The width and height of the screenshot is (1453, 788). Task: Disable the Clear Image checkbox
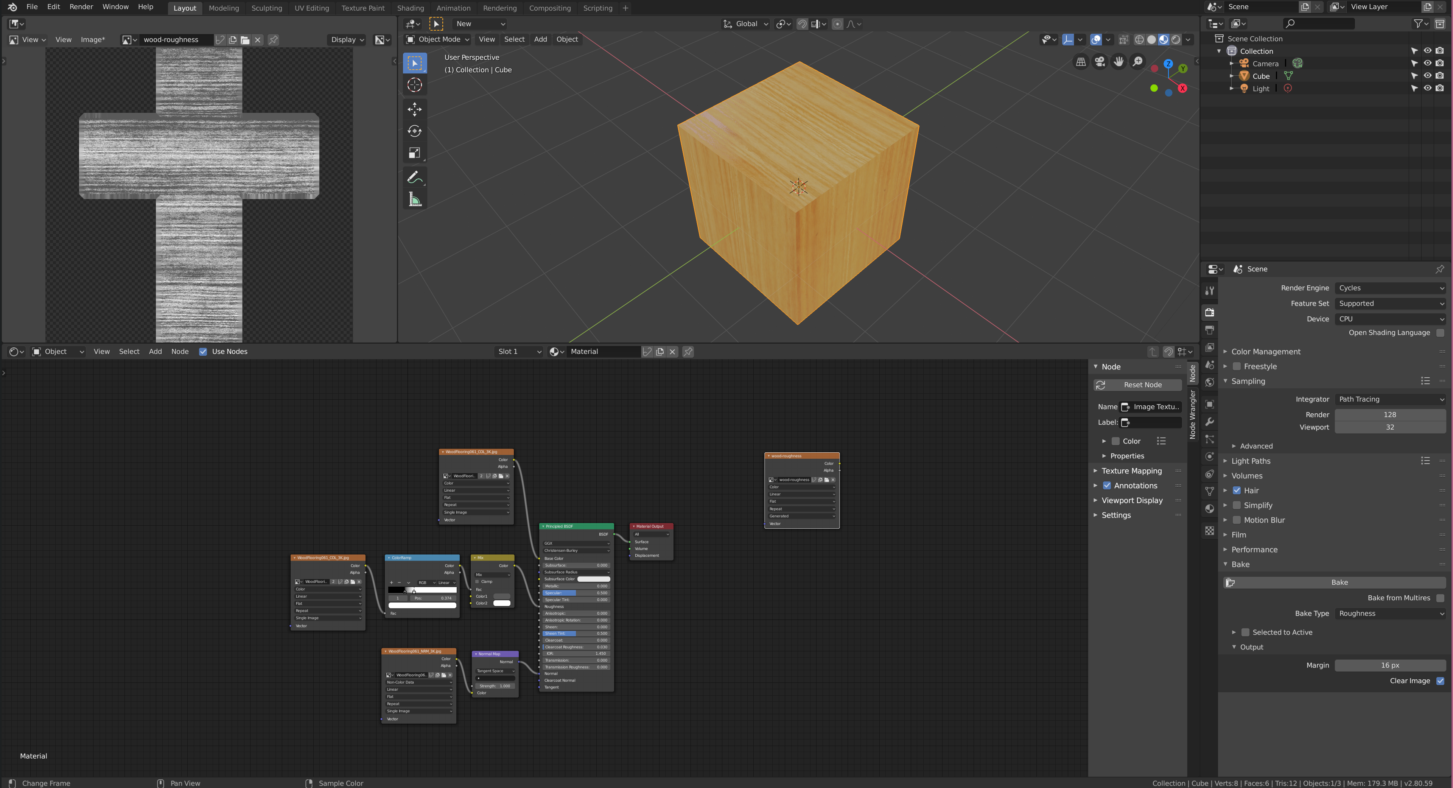point(1439,681)
